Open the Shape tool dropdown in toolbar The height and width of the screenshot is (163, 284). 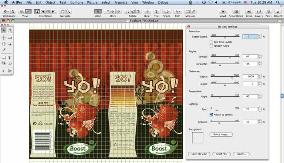tap(167, 11)
